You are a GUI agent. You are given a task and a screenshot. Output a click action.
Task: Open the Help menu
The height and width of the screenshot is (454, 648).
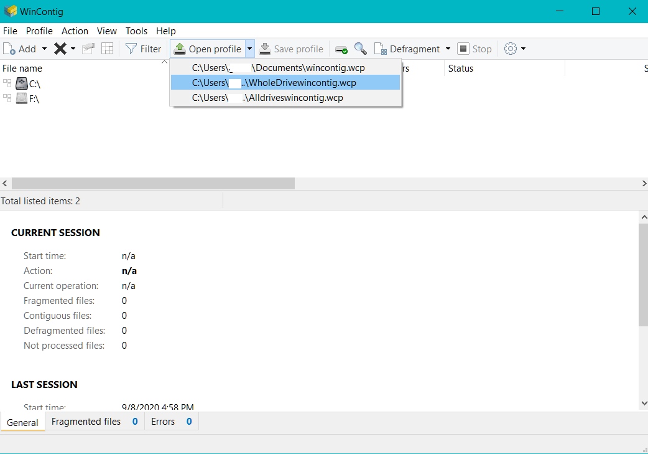point(165,31)
